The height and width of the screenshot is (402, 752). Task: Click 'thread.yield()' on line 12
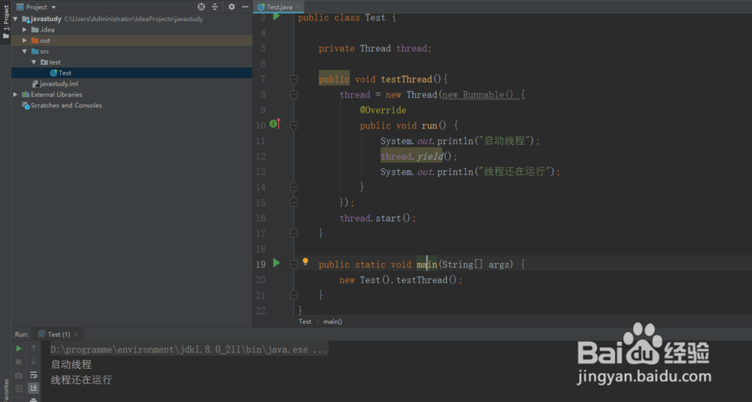click(416, 156)
